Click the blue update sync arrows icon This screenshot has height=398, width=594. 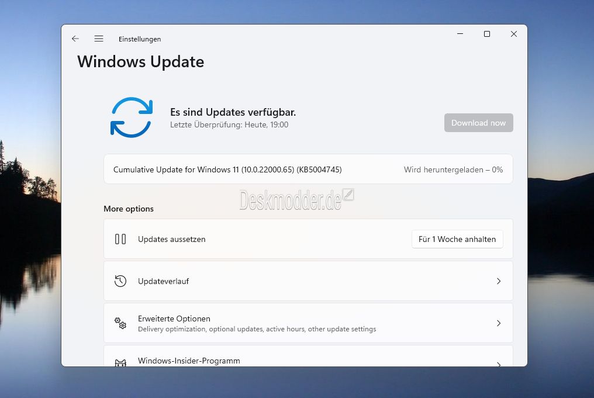coord(132,117)
